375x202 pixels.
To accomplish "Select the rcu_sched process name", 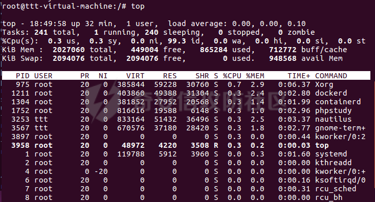I will click(336, 189).
